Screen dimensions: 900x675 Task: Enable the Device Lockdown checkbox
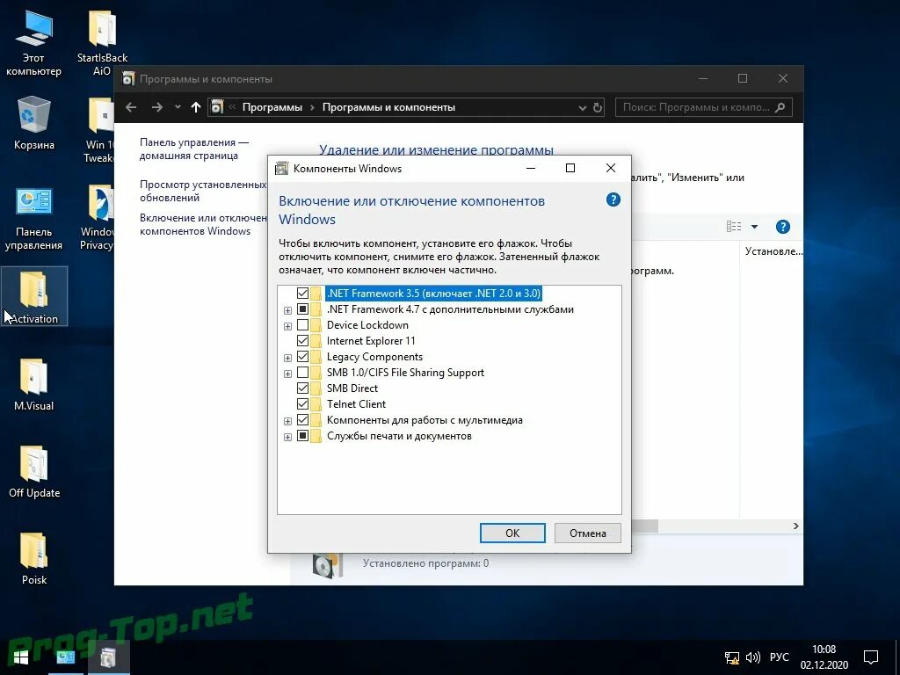pyautogui.click(x=302, y=325)
